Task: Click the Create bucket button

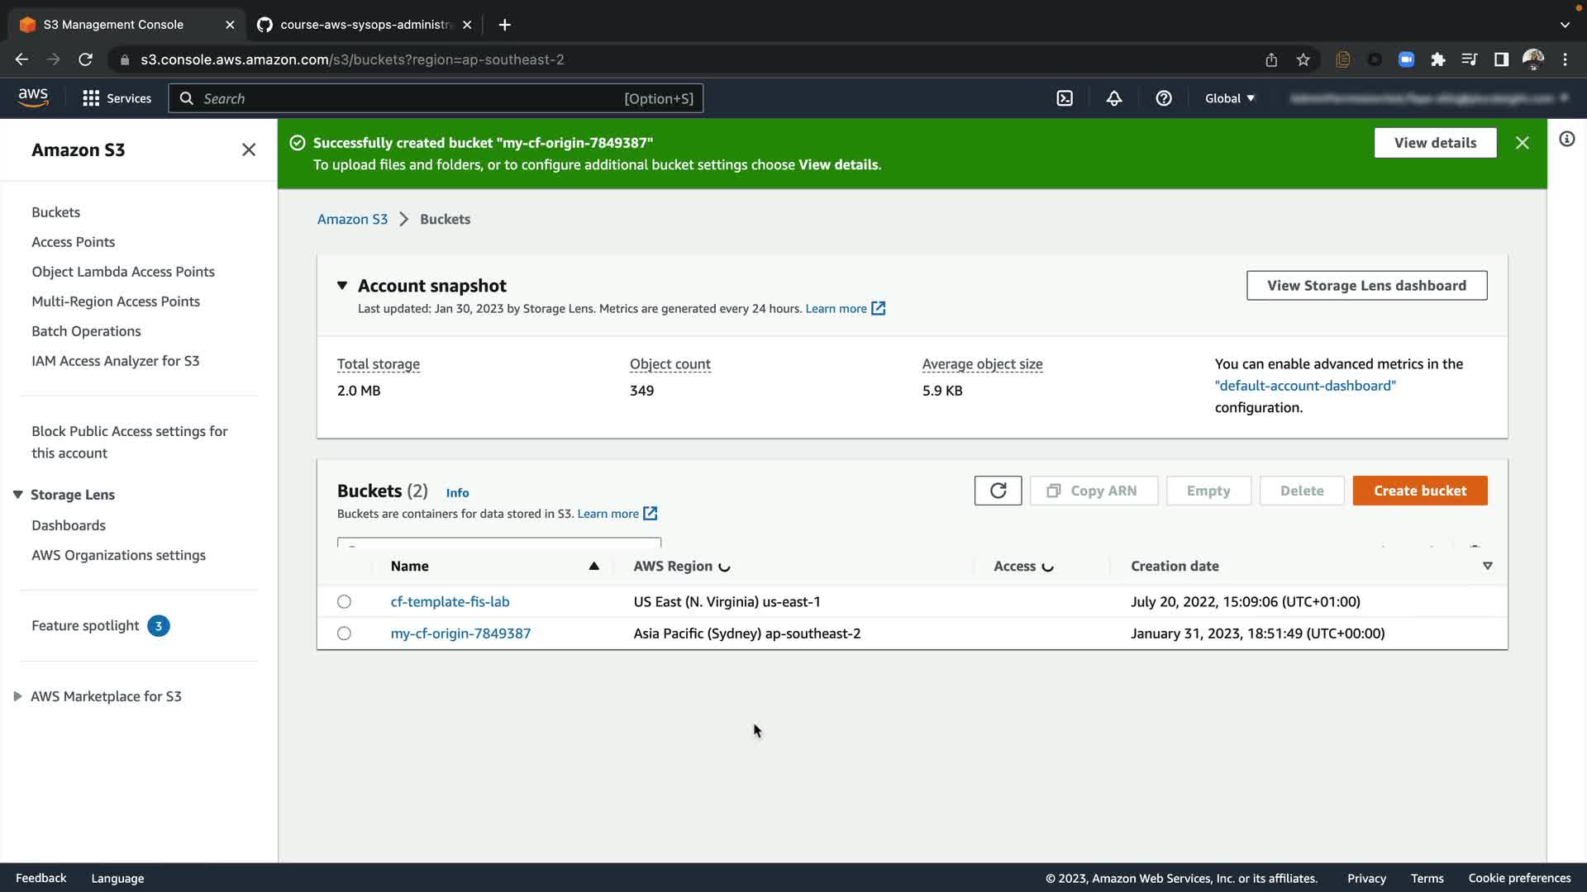Action: tap(1419, 491)
